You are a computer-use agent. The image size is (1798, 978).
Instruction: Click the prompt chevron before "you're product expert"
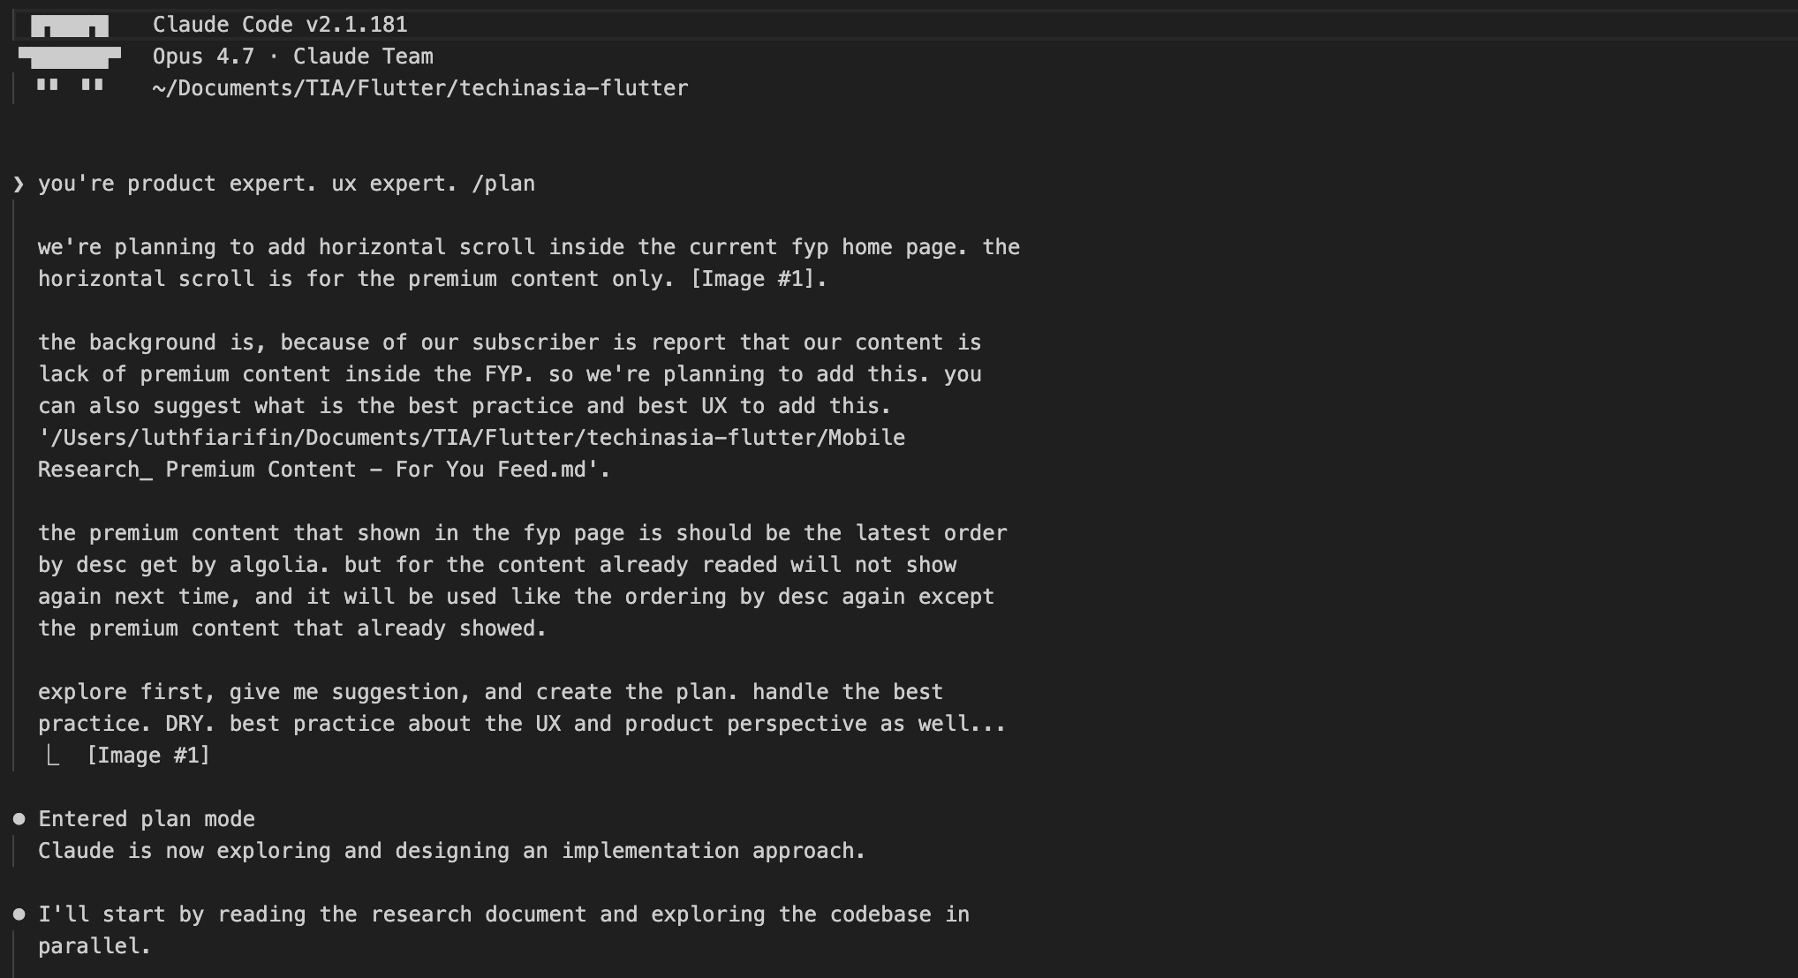[19, 184]
